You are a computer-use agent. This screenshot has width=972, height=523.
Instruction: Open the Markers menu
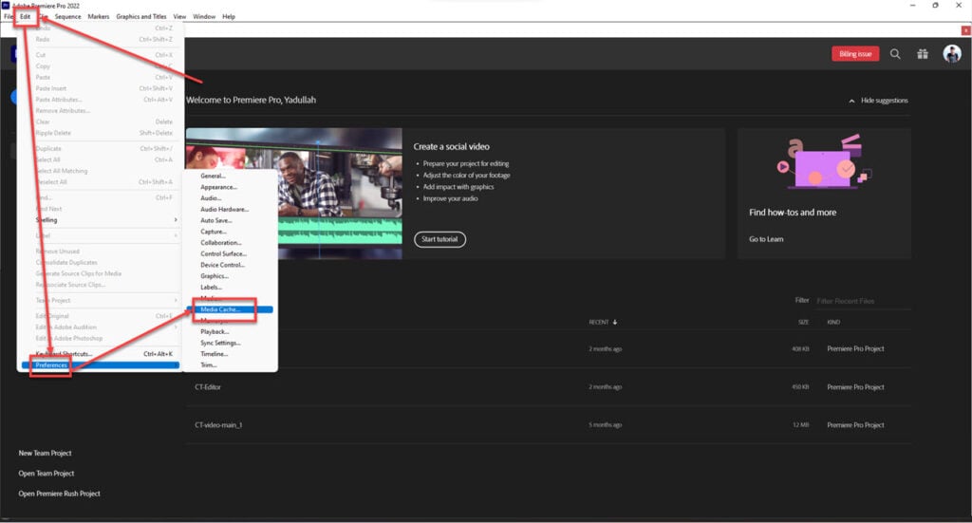point(99,17)
